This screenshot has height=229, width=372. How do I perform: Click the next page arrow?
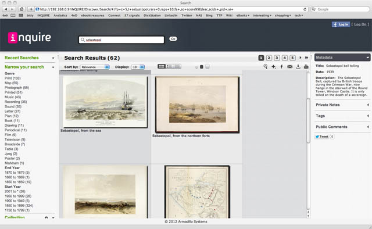coord(301,58)
